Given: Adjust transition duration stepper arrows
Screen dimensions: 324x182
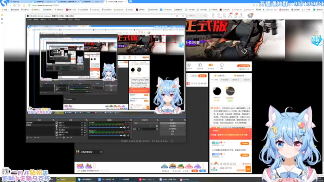Looking at the screenshot, I should (x=157, y=129).
